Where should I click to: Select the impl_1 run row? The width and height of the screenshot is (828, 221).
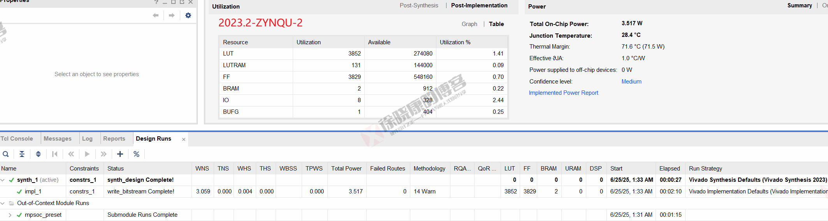[414, 191]
